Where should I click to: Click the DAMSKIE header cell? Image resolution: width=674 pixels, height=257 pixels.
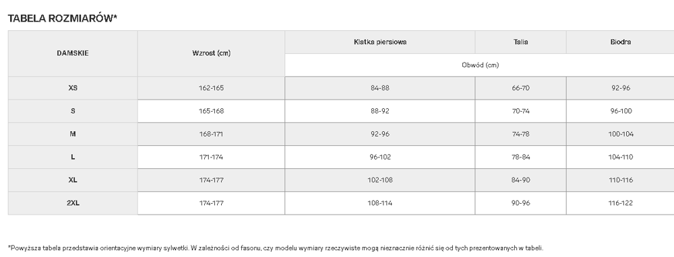point(73,53)
